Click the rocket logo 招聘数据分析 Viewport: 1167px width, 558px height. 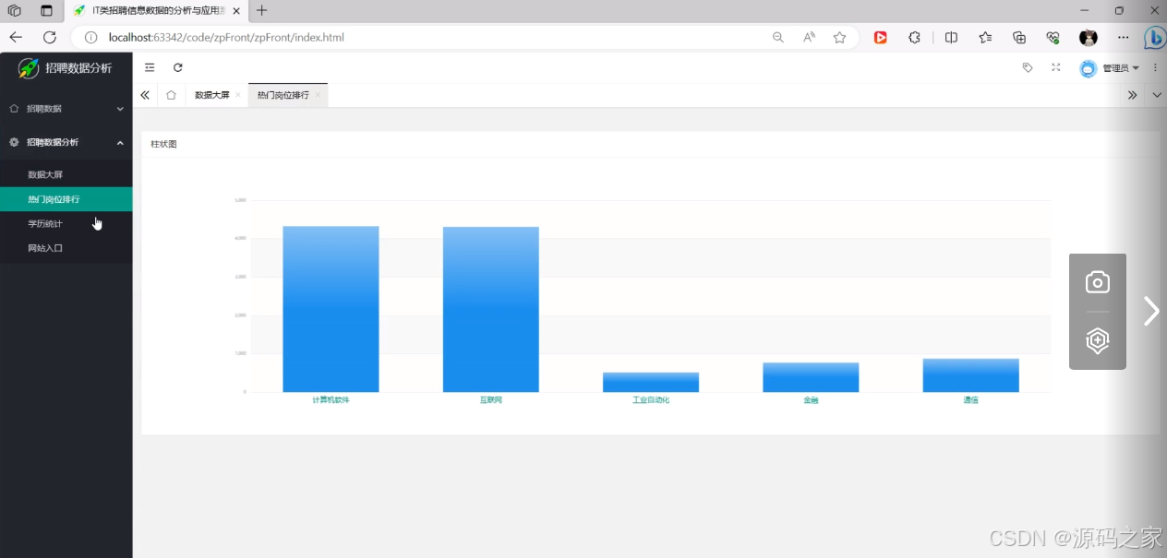pyautogui.click(x=66, y=68)
